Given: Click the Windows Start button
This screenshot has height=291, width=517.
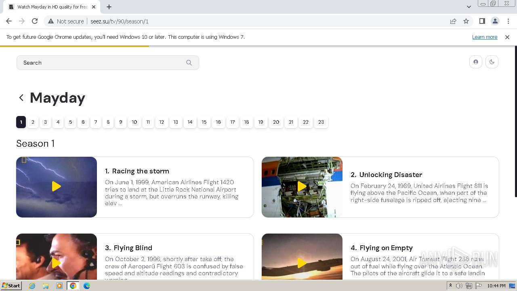Looking at the screenshot, I should pos(11,286).
